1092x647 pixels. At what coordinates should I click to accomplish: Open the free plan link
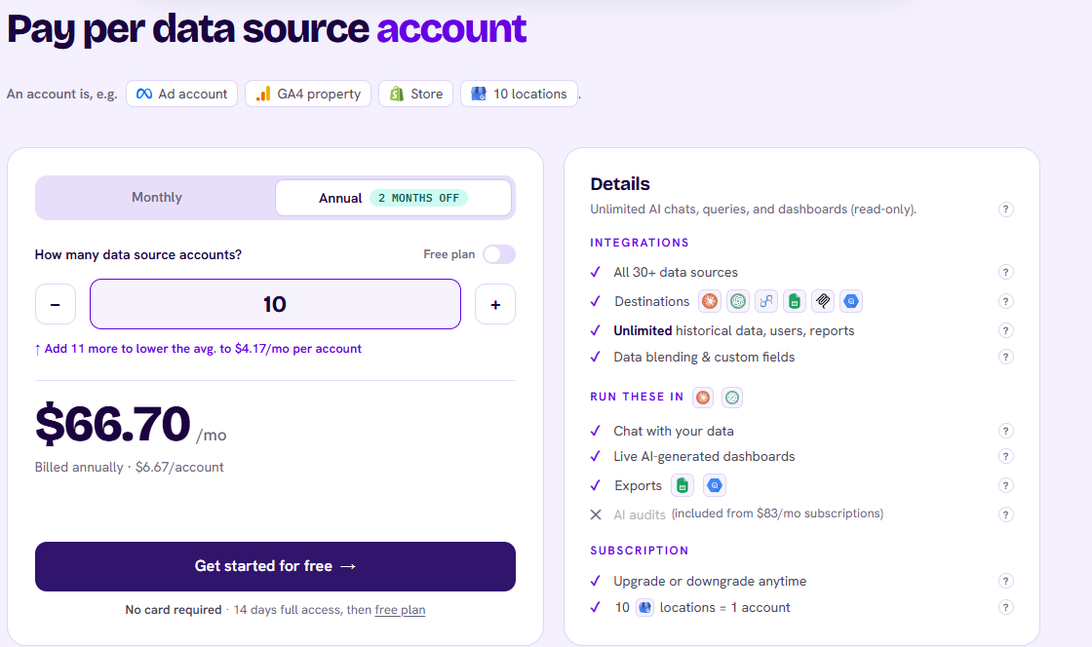[x=400, y=609]
